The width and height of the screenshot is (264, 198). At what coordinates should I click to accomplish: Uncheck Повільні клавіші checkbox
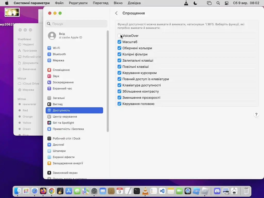(x=119, y=67)
